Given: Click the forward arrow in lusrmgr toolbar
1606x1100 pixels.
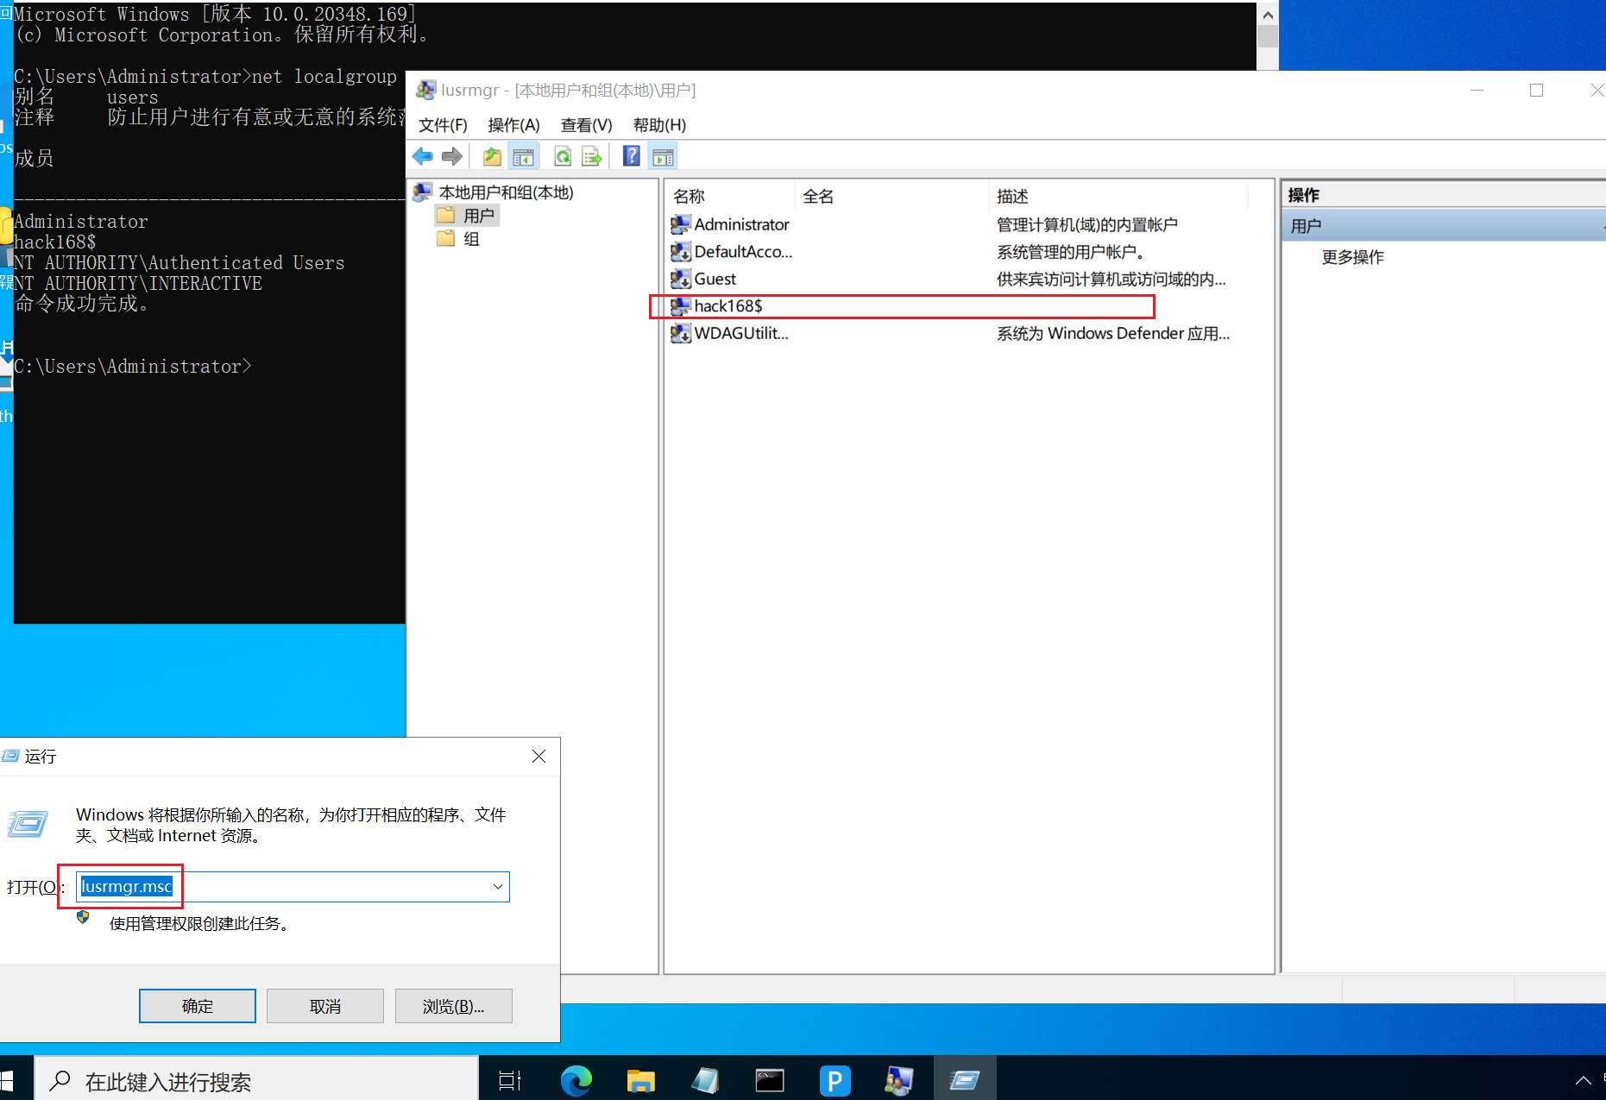Looking at the screenshot, I should (451, 156).
